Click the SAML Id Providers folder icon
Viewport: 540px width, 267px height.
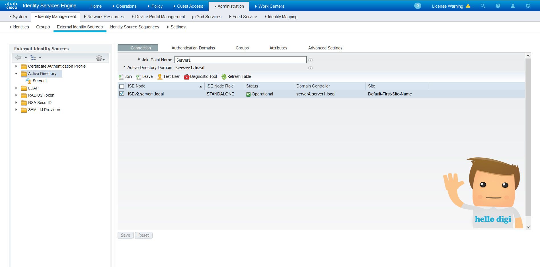click(x=24, y=110)
